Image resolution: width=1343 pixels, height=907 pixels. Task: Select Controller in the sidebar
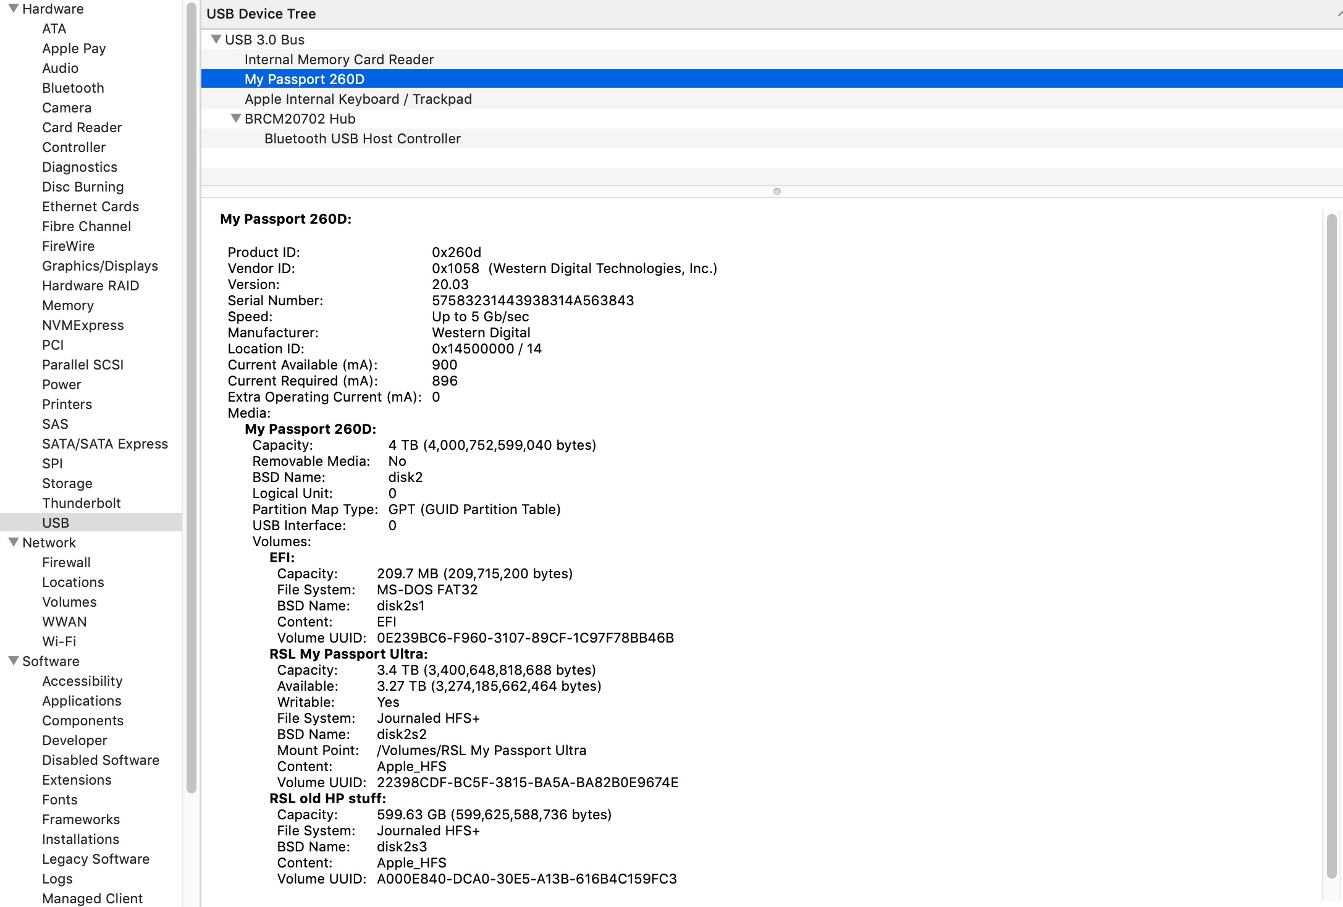click(74, 147)
